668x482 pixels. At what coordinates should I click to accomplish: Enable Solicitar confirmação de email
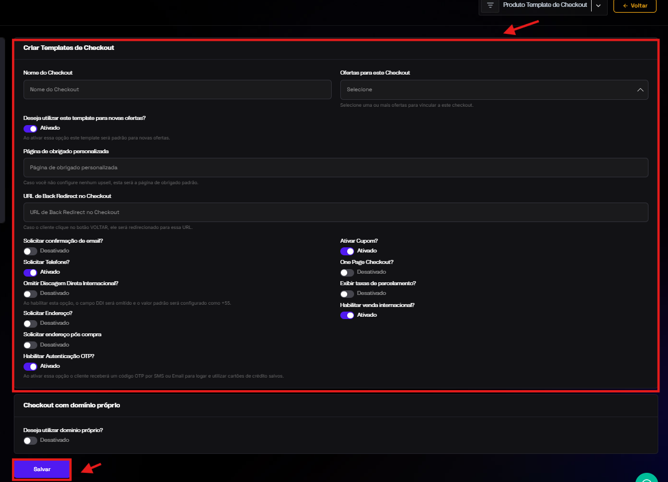tap(30, 251)
